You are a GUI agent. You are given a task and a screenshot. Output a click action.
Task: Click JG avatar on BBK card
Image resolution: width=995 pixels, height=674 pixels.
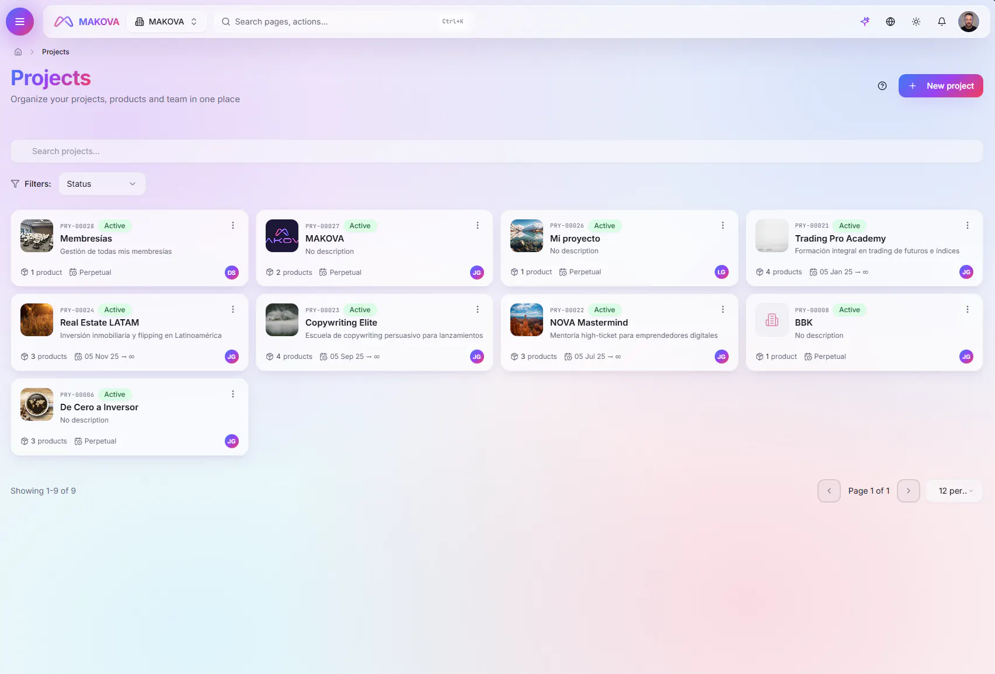pyautogui.click(x=966, y=357)
